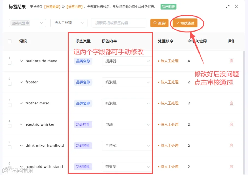Expand the frother mixer row
Screen dimensions: 248x175
coord(21,103)
